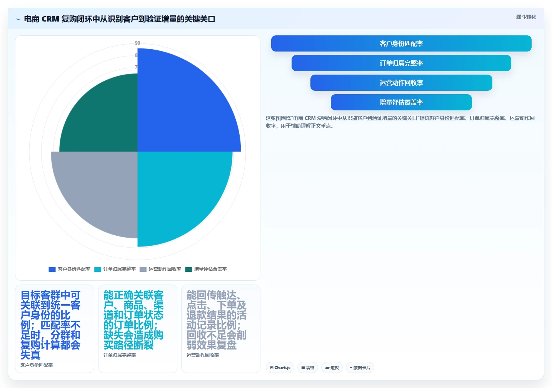Toggle the 订单归属完整率 legend swatch in the chart
The image size is (552, 388).
98,269
